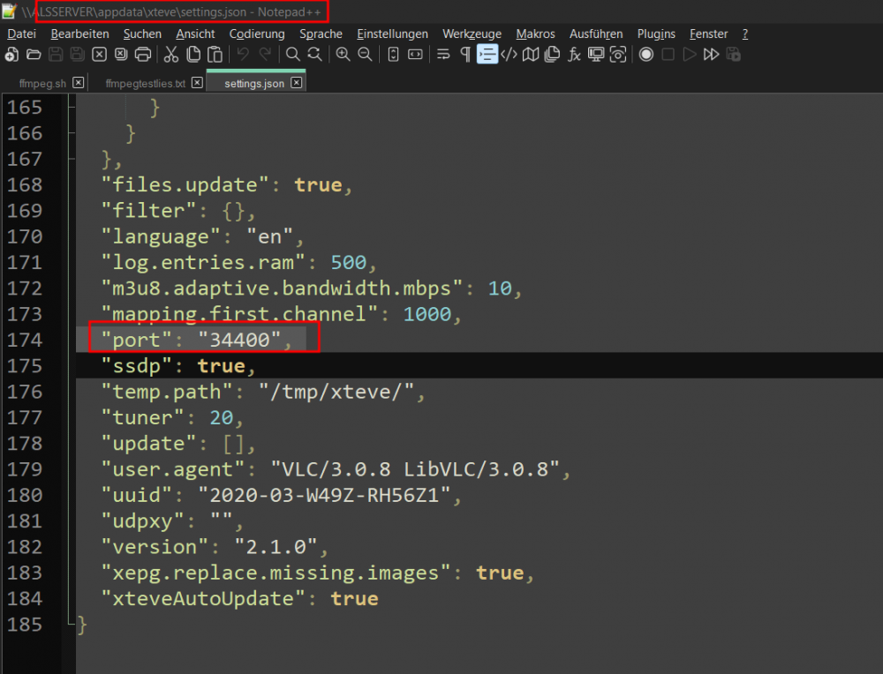Viewport: 883px width, 674px height.
Task: Close the ffmpeg.sh tab
Action: pyautogui.click(x=79, y=83)
